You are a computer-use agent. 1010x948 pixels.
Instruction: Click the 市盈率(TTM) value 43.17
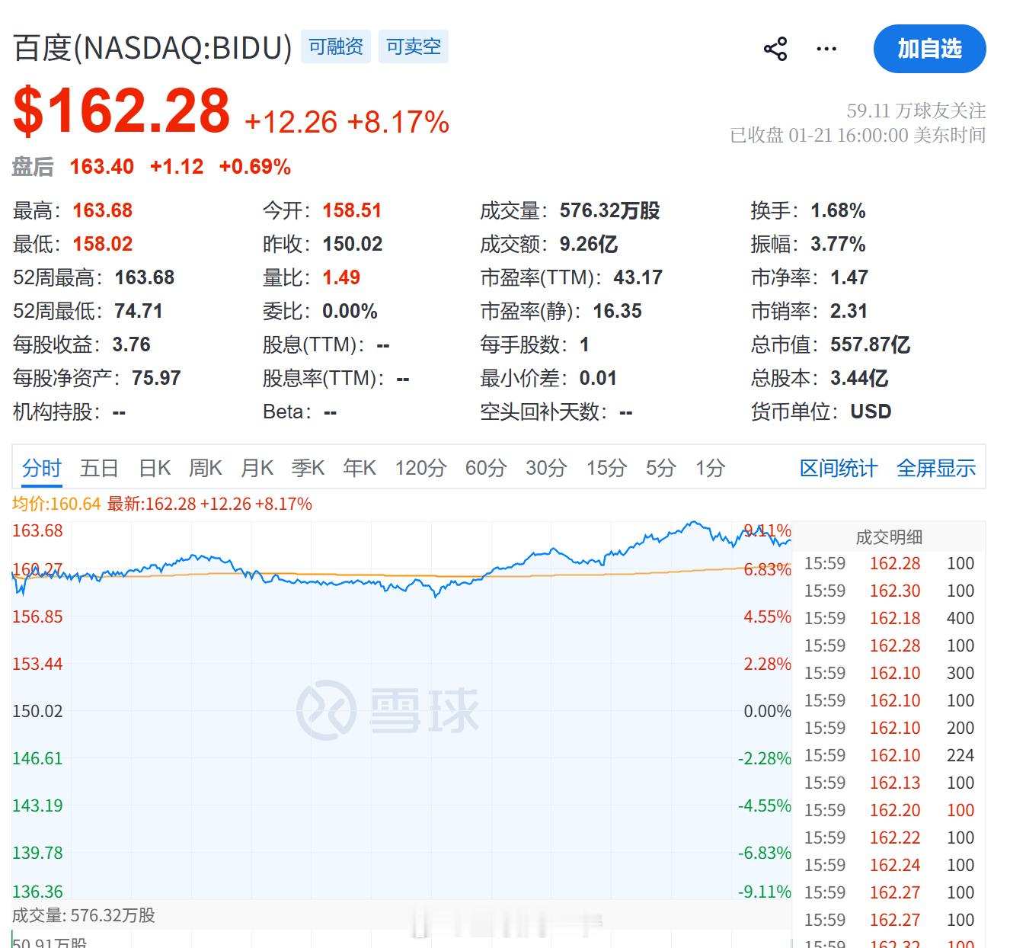[x=638, y=278]
